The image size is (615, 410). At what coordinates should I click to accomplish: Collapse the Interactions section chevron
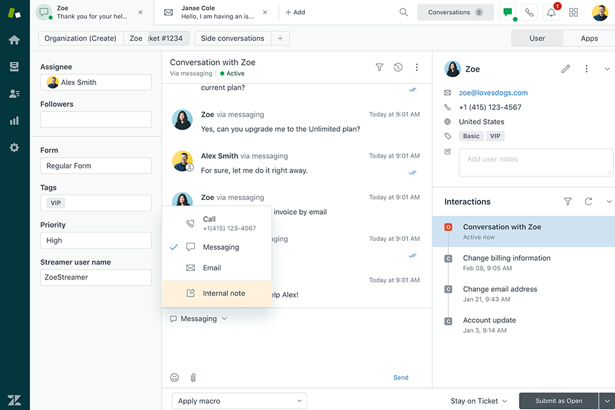click(609, 201)
